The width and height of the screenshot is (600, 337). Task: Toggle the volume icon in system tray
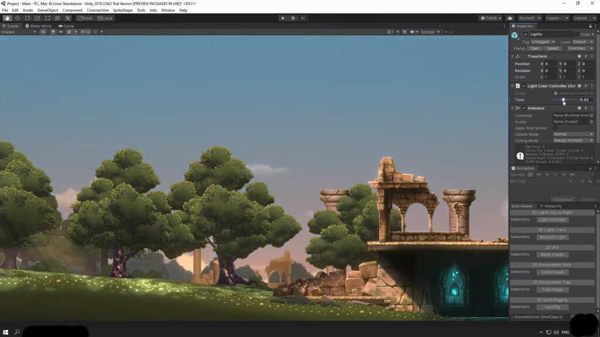(x=556, y=332)
